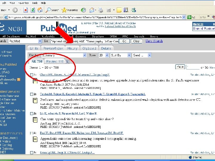Image resolution: width=215 pixels, height=161 pixels.
Task: Open abstract document icon for result 3
Action: [x=35, y=120]
